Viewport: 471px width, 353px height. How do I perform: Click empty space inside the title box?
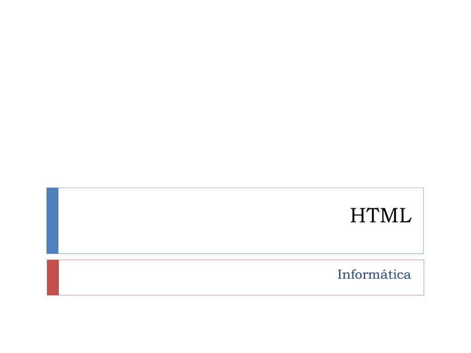[x=195, y=221]
